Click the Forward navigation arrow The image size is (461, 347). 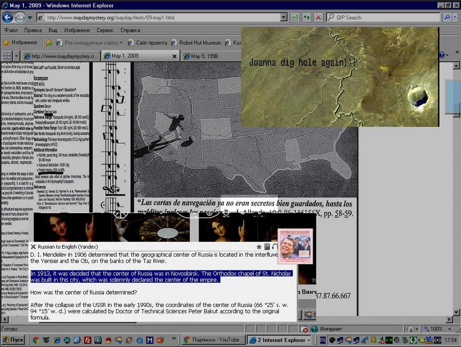pos(20,18)
